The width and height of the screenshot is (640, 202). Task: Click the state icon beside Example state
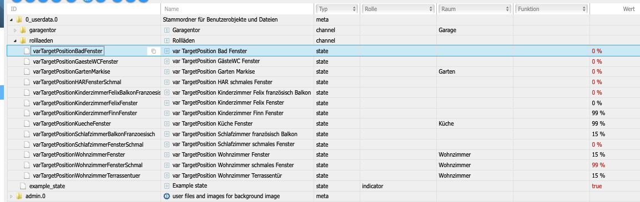167,186
